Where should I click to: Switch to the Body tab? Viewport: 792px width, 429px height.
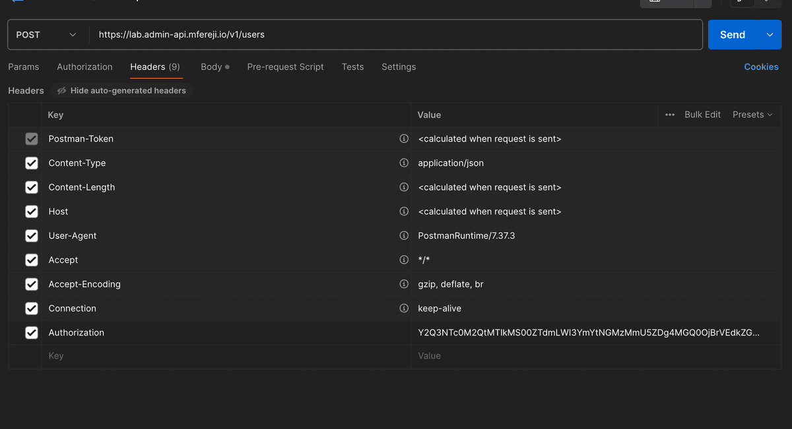click(211, 67)
